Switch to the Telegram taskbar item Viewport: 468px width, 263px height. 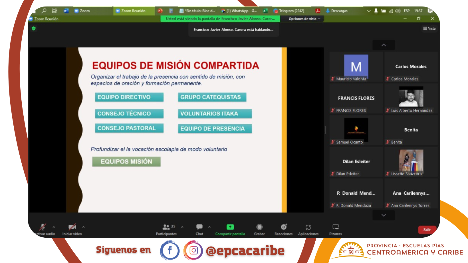[x=289, y=11]
